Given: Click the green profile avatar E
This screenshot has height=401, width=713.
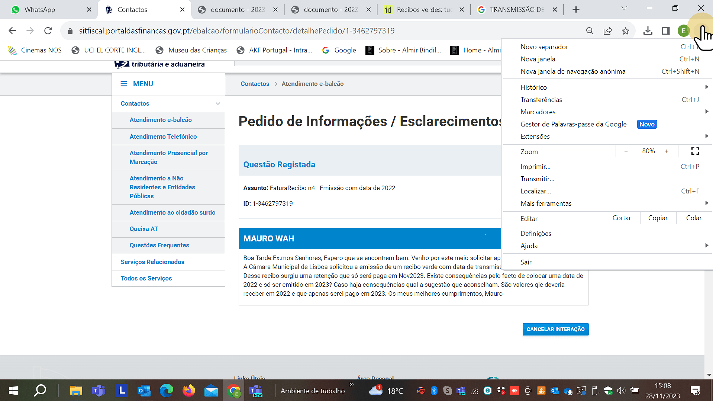Looking at the screenshot, I should tap(683, 31).
